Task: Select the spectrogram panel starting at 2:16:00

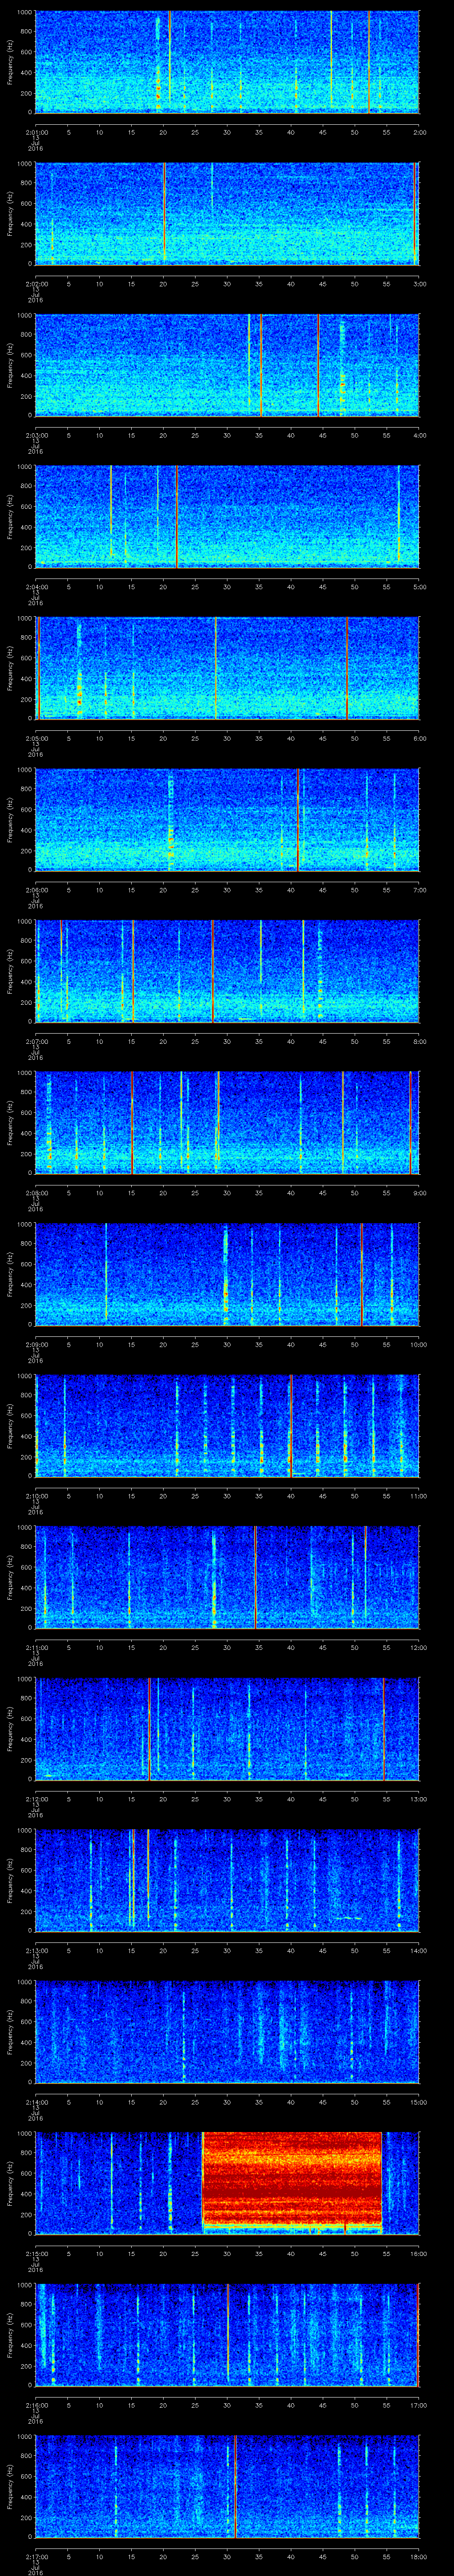Action: (227, 2335)
